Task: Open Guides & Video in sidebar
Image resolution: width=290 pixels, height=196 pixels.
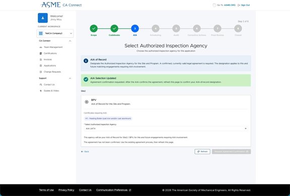Action: (x=51, y=91)
